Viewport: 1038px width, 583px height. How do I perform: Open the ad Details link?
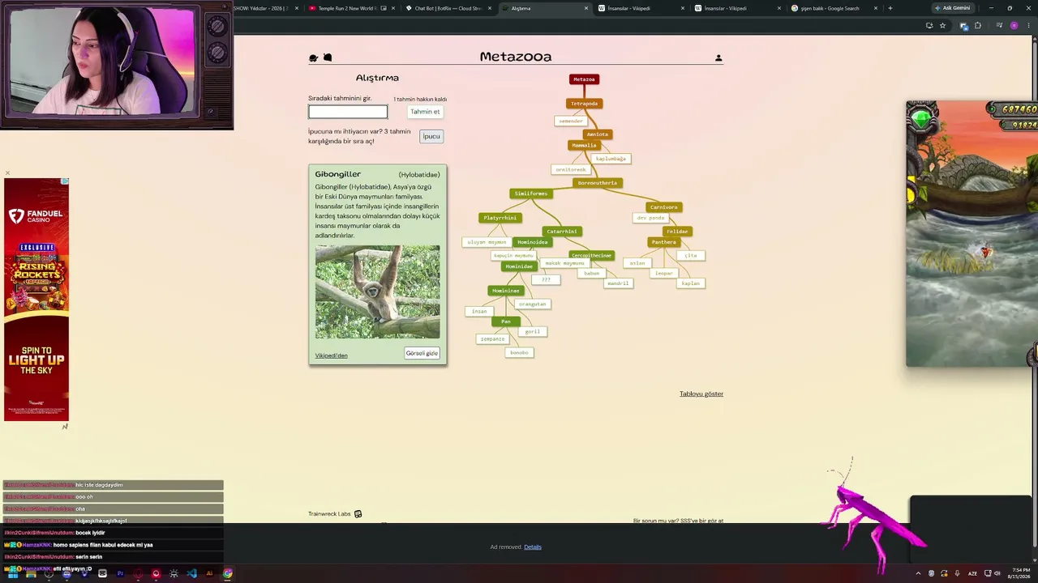(x=533, y=547)
